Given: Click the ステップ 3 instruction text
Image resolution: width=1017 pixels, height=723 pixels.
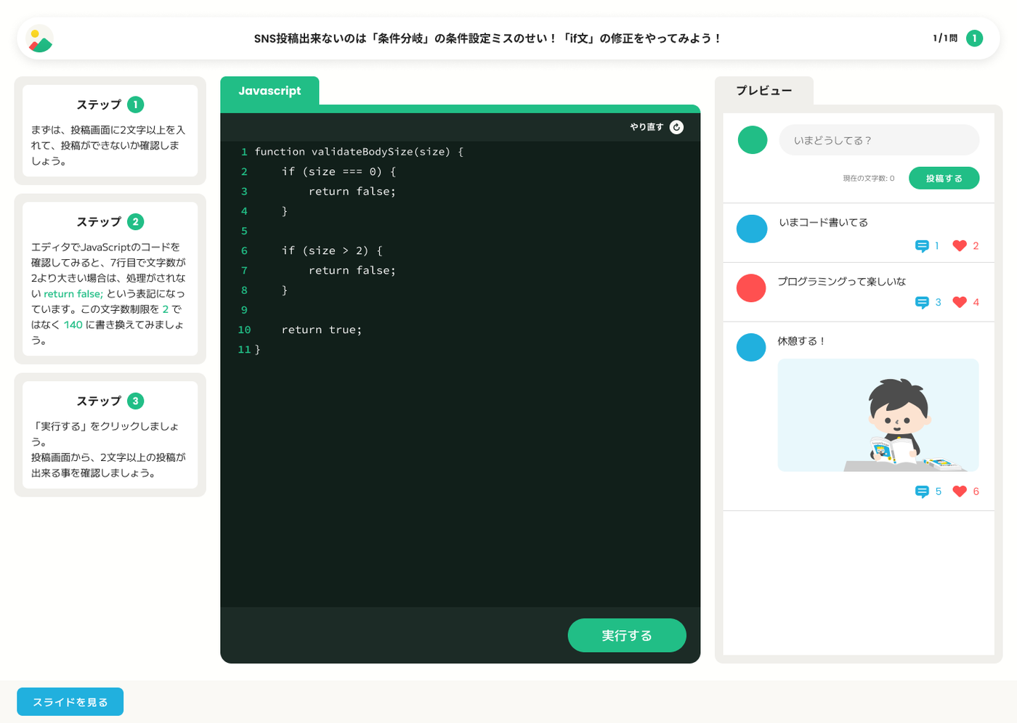Looking at the screenshot, I should (108, 449).
